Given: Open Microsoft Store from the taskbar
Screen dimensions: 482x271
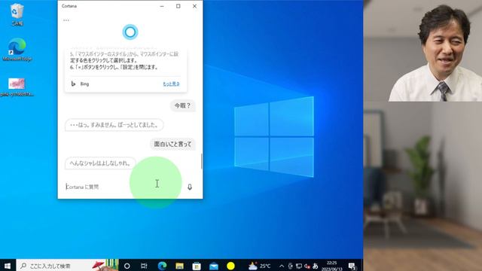Looking at the screenshot, I should (197, 266).
